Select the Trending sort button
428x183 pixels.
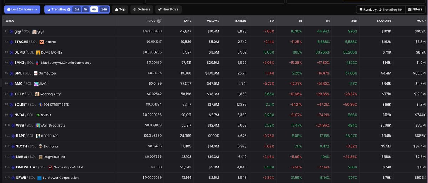[x=58, y=9]
